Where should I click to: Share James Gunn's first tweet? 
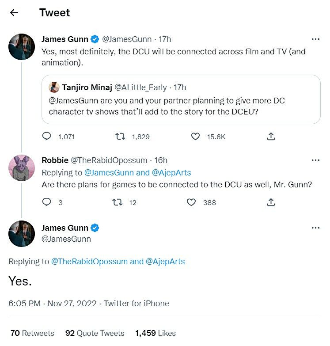click(271, 137)
